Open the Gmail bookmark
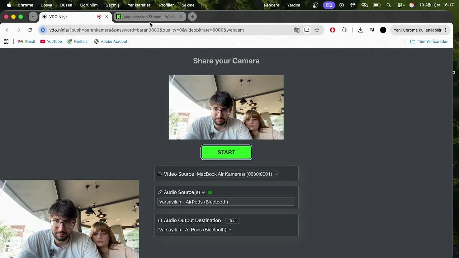This screenshot has height=258, width=459. click(27, 42)
